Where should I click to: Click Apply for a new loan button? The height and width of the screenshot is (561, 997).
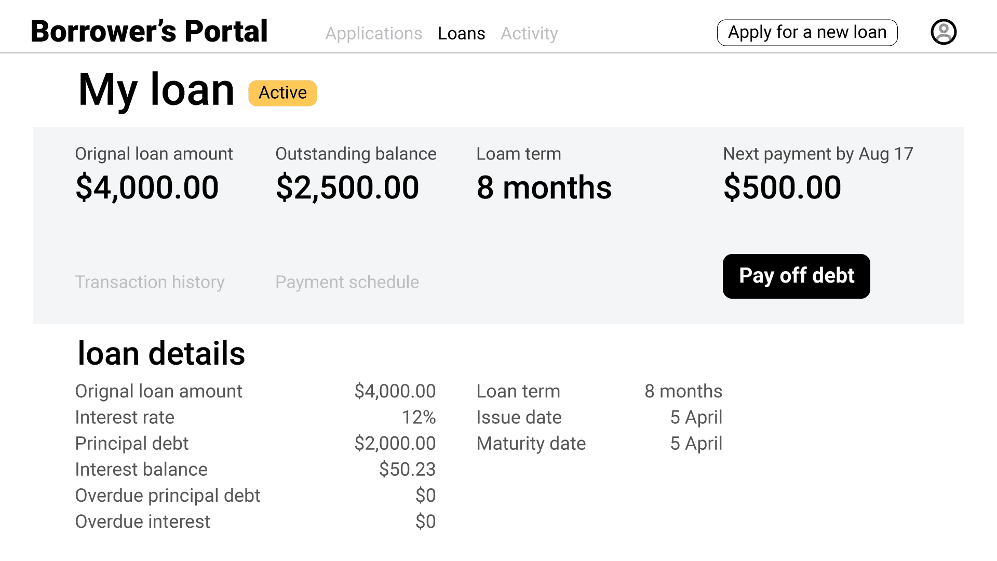click(807, 33)
